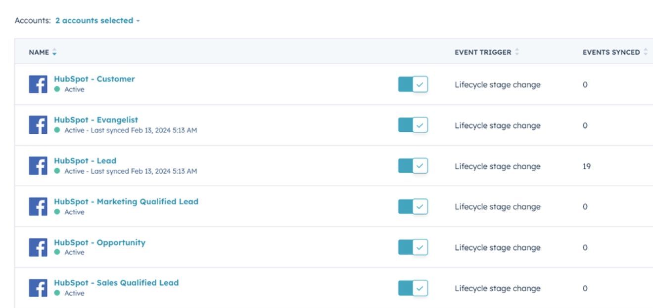Screen dimensions: 653x308
Task: Click events synced count 0 for Marketing Qualified Lead
Action: (x=585, y=207)
